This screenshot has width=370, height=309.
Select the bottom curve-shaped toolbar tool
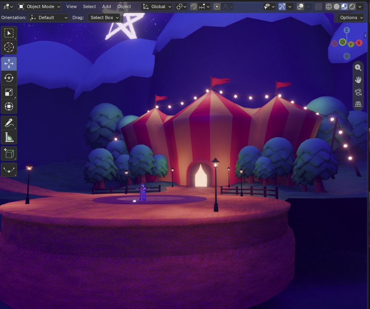(x=9, y=170)
